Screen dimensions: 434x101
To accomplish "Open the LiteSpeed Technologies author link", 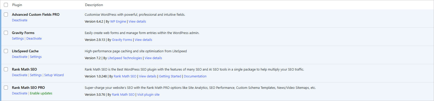I will point(125,58).
